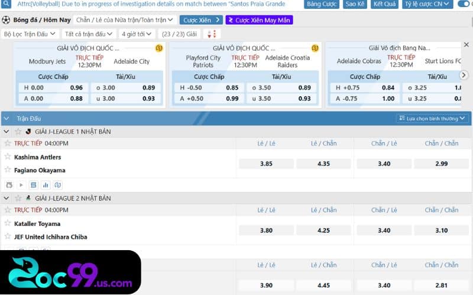Image resolution: width=473 pixels, height=295 pixels.
Task: Click coin icon on Modbury Jets card
Action: 159,48
